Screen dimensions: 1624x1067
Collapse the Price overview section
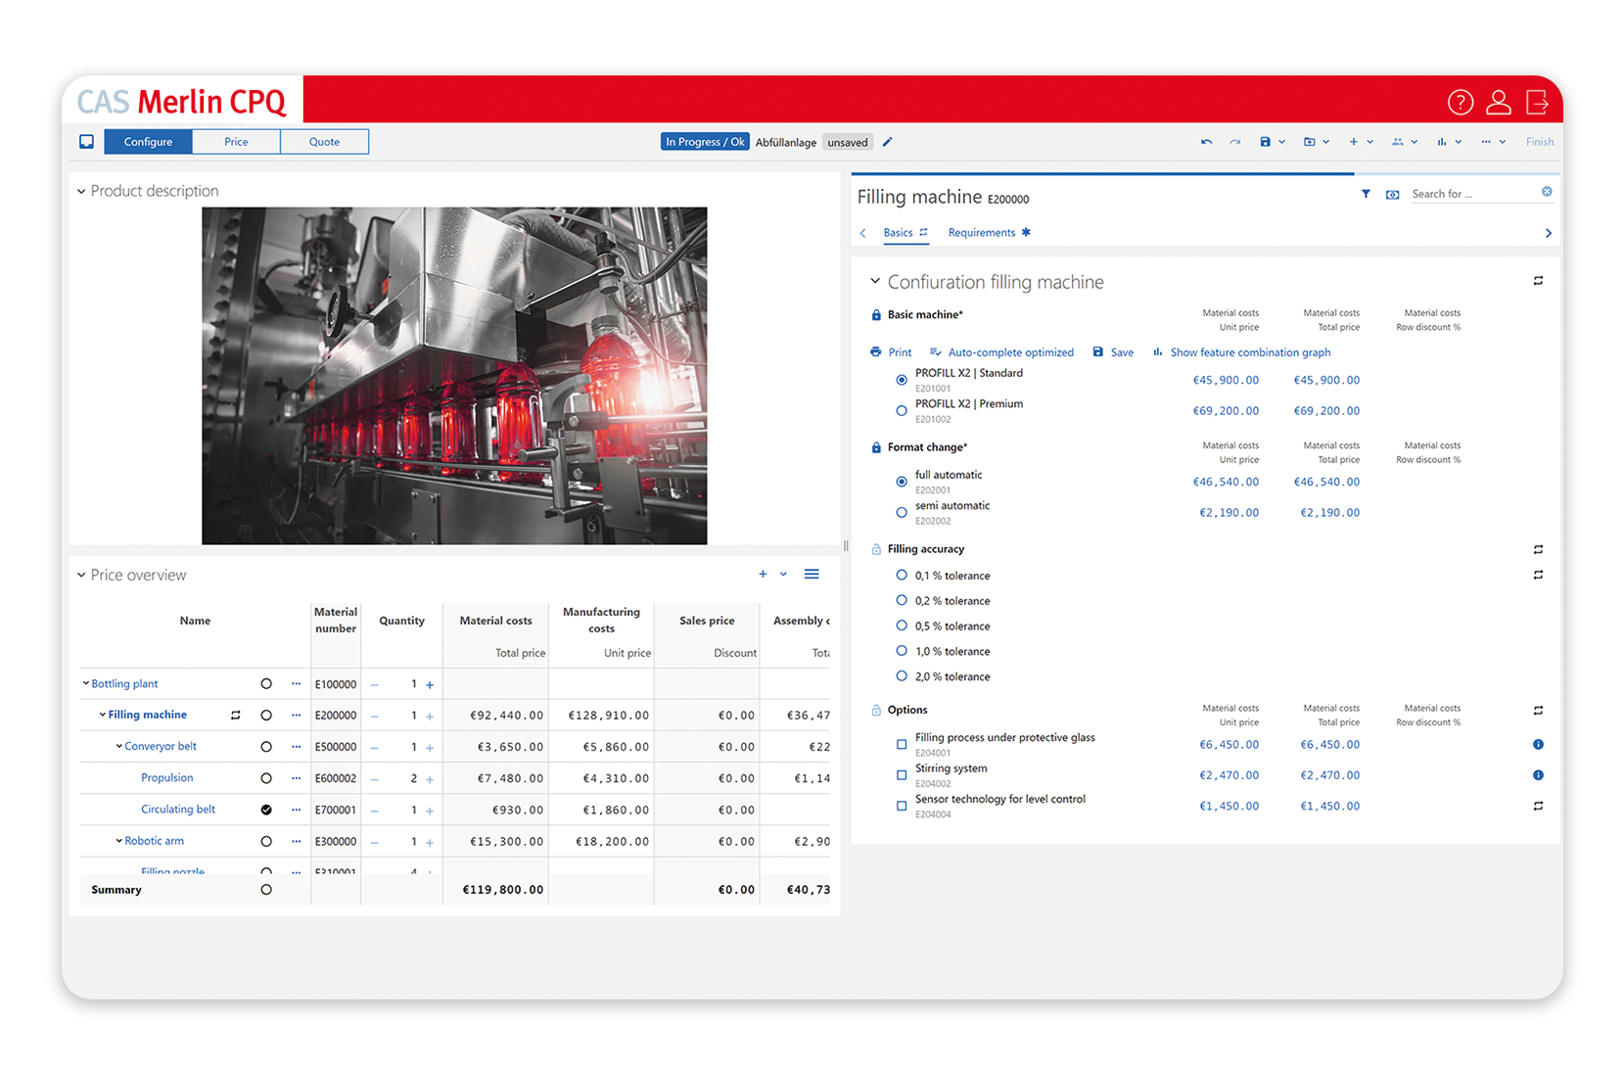tap(82, 575)
